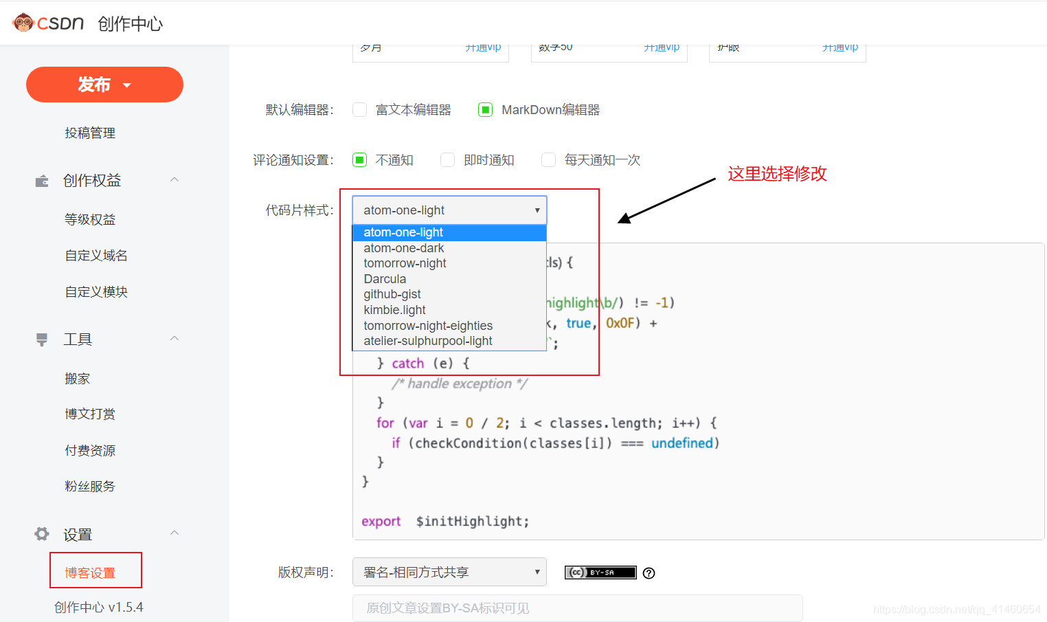Select the MarkDown编辑器 option
Image resolution: width=1047 pixels, height=622 pixels.
click(x=485, y=110)
